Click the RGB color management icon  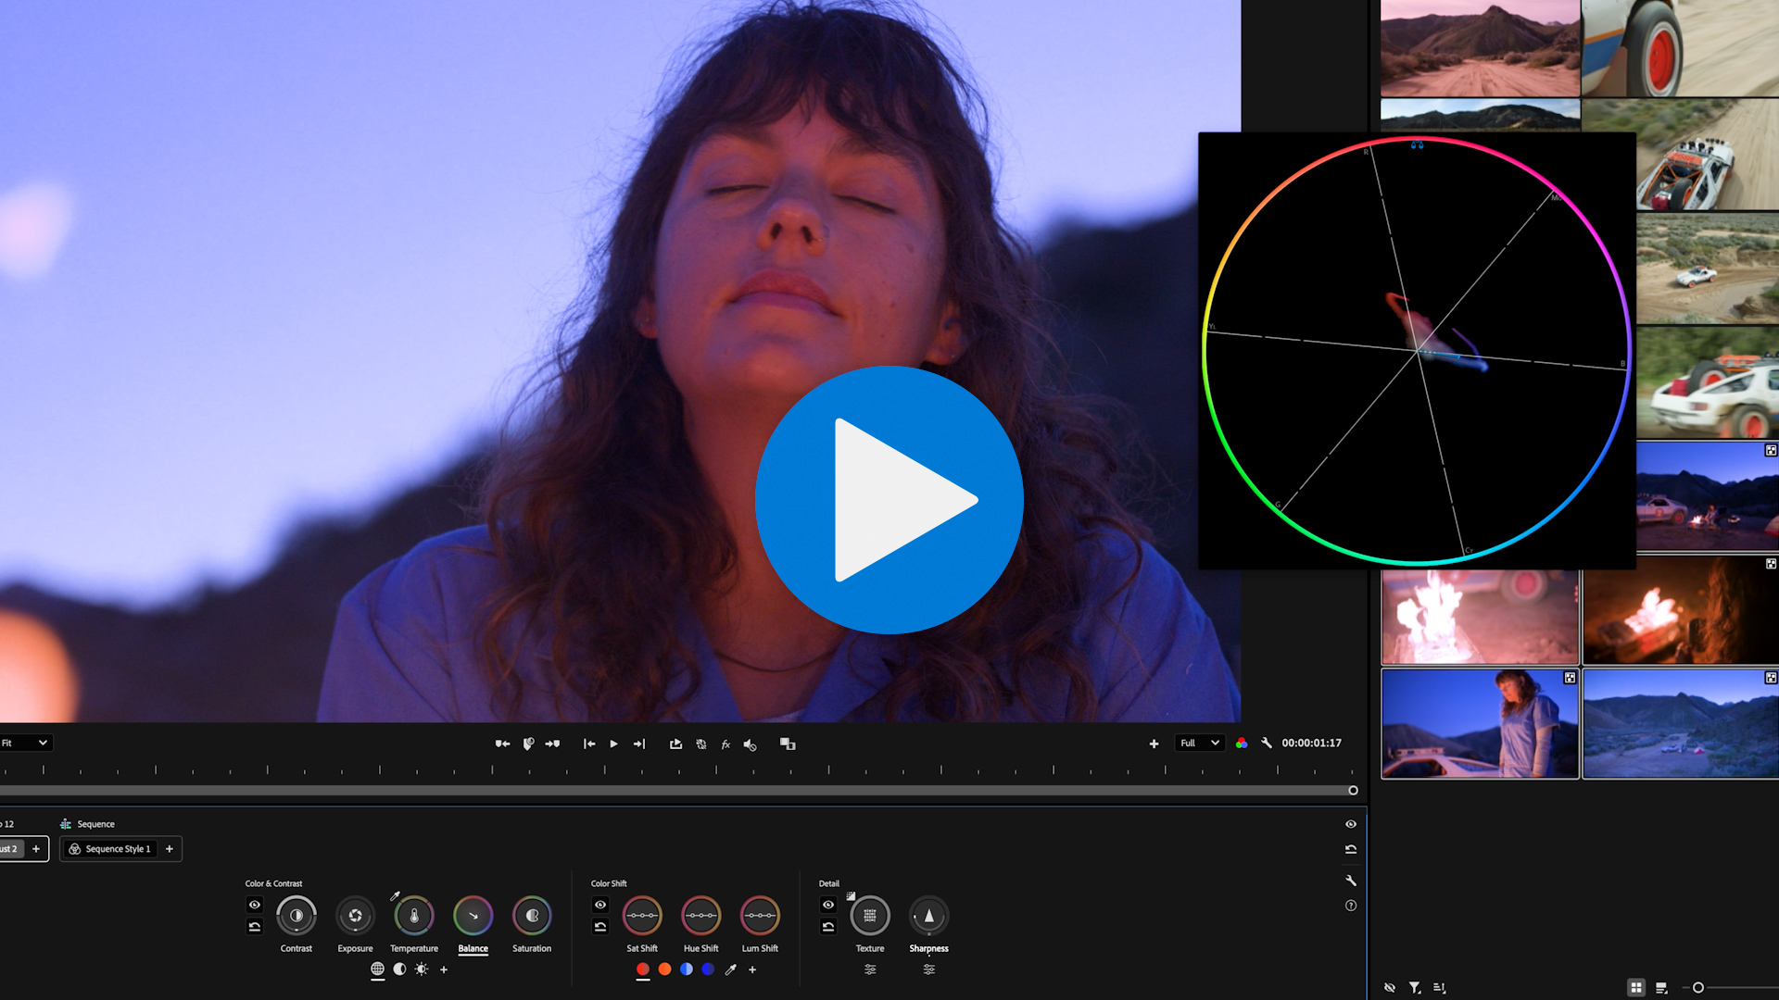pyautogui.click(x=1242, y=743)
